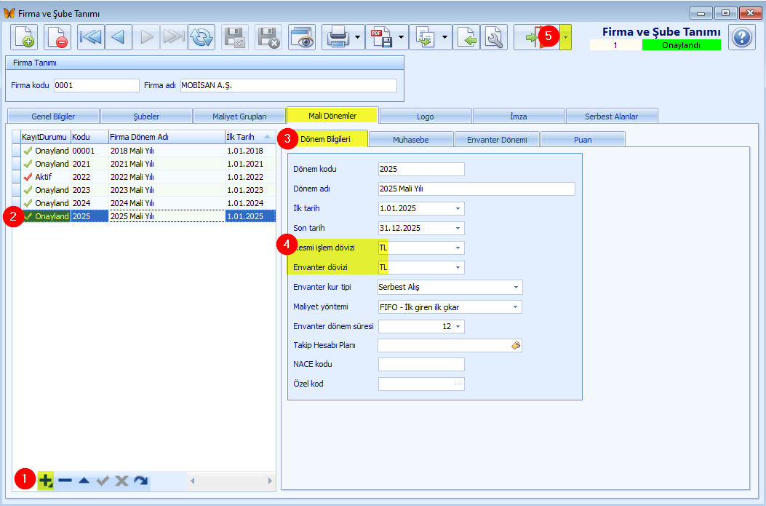
Task: Open the wrench settings tool
Action: [494, 37]
